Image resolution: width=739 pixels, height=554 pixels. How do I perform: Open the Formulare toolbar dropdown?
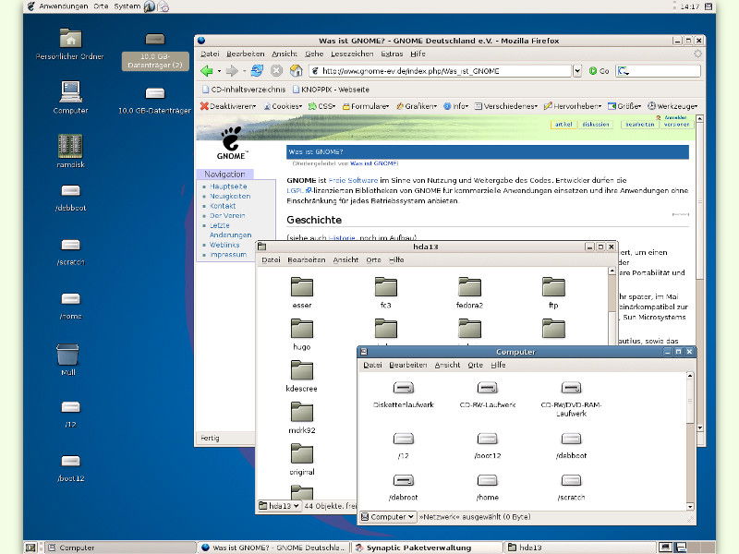click(366, 106)
